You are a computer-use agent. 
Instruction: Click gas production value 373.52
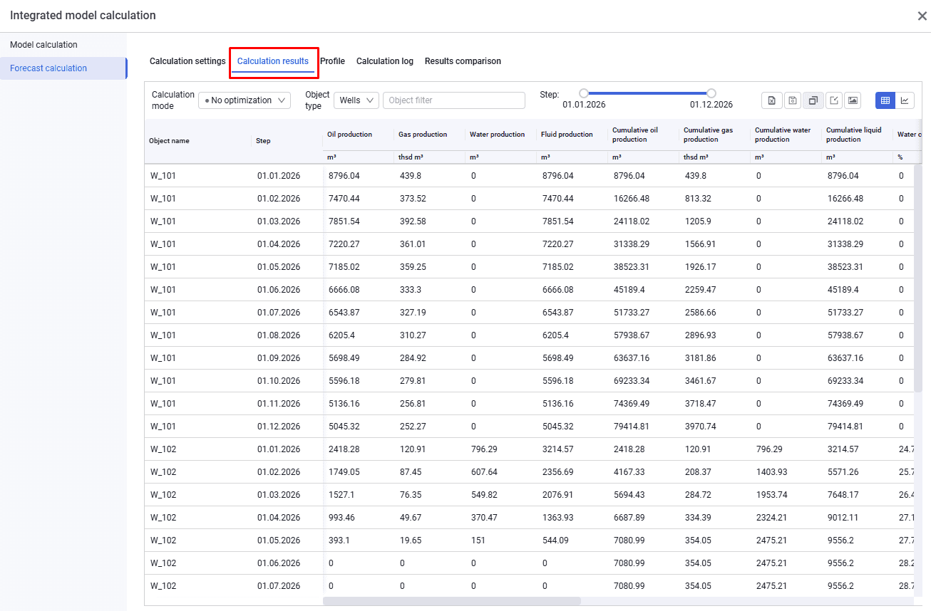(x=413, y=199)
